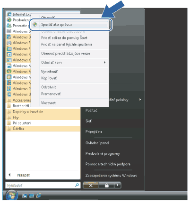
Task: Click Naspäť to return to main menu
Action: tap(24, 175)
